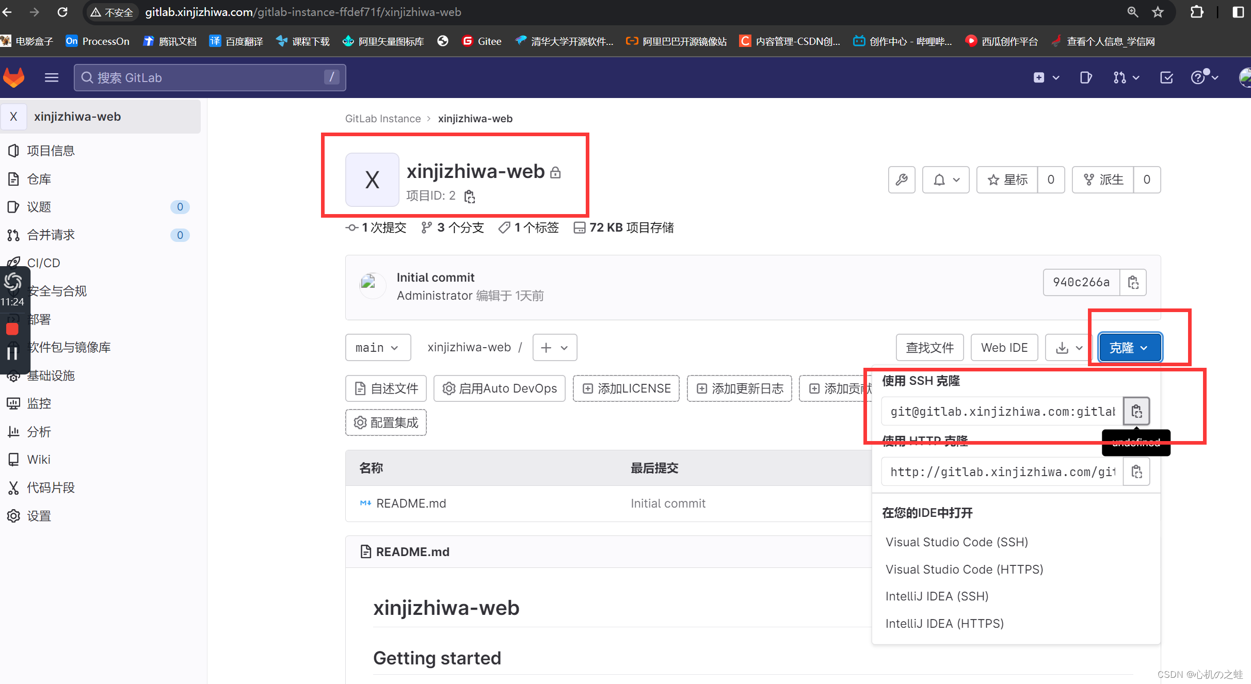Open 设置 in the sidebar

tap(39, 515)
